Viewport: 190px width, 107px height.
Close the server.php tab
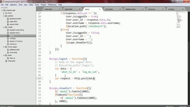click(120, 9)
